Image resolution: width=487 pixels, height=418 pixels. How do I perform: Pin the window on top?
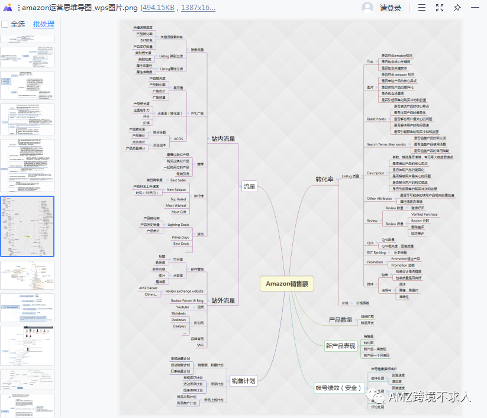coord(457,8)
